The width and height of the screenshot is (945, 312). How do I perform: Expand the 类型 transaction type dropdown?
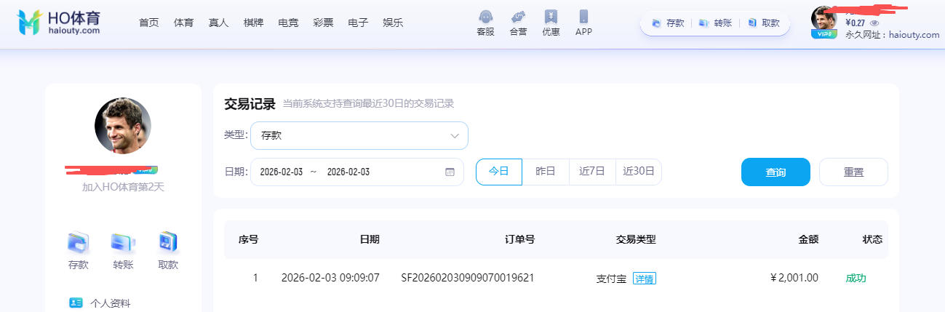[359, 135]
